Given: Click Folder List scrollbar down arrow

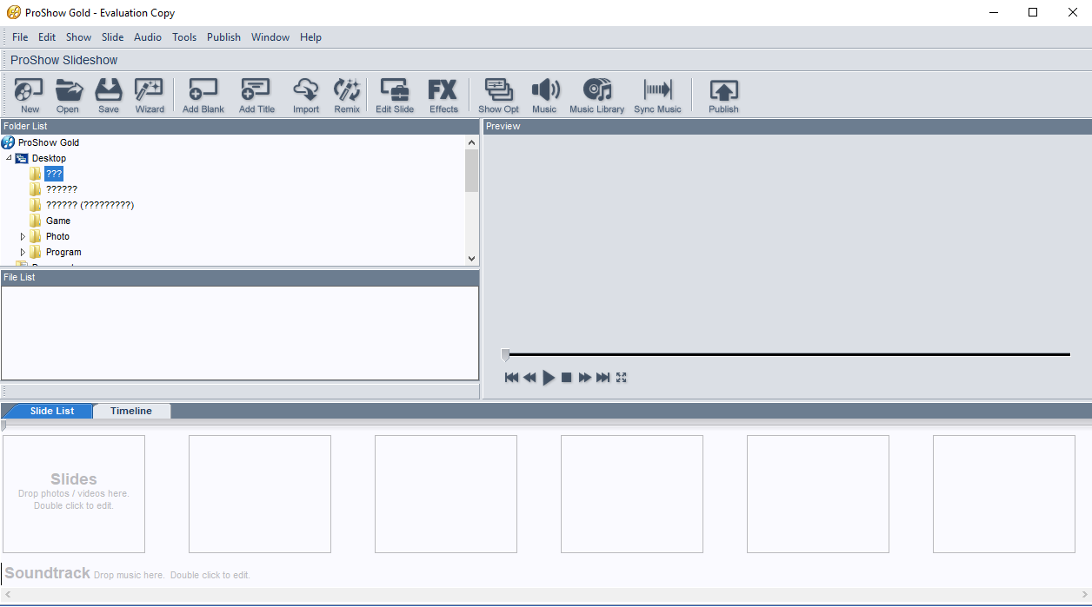Looking at the screenshot, I should click(x=472, y=258).
